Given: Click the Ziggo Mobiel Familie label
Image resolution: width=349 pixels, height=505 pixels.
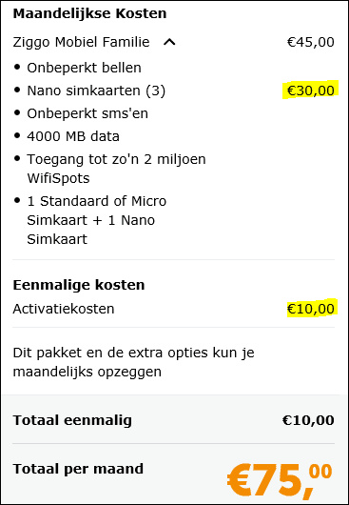Looking at the screenshot, I should (81, 42).
